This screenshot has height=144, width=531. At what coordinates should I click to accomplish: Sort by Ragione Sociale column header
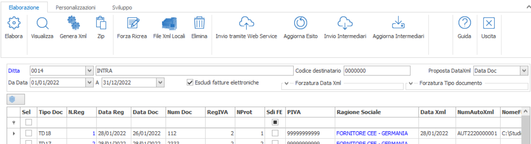pyautogui.click(x=377, y=112)
